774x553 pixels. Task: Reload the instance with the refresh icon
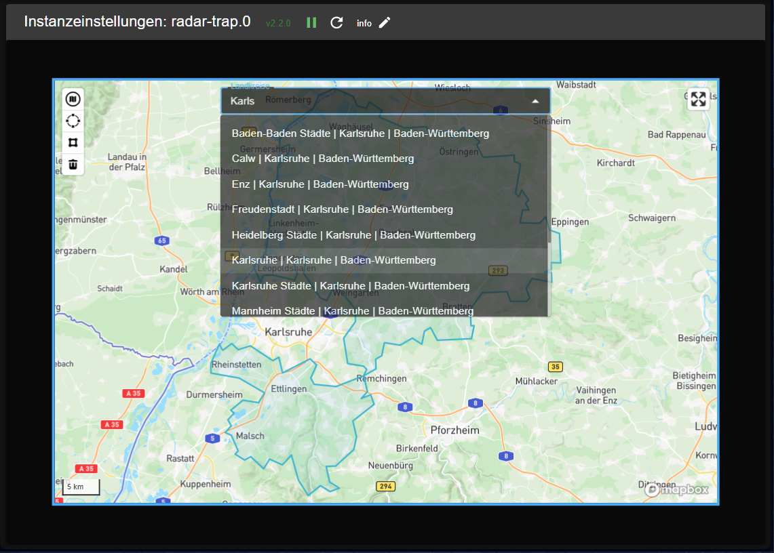tap(336, 22)
